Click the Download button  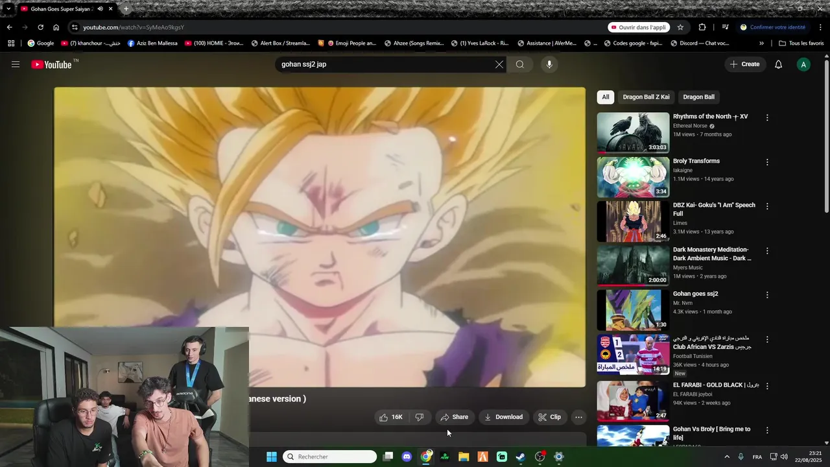503,417
